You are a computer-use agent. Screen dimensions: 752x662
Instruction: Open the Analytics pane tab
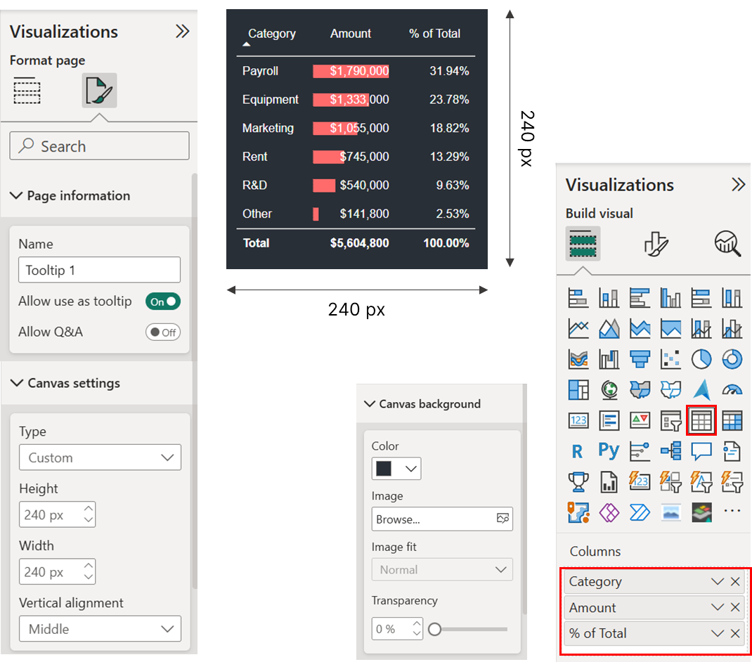tap(727, 244)
